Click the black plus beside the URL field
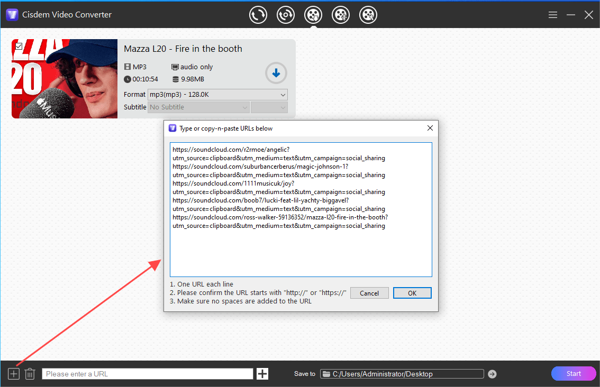This screenshot has height=387, width=600. coord(262,373)
